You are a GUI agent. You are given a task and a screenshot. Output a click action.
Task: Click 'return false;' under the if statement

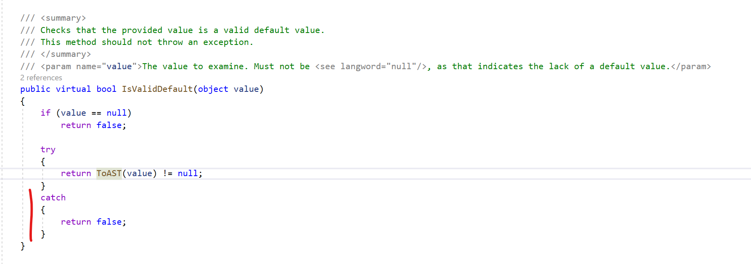tap(94, 125)
